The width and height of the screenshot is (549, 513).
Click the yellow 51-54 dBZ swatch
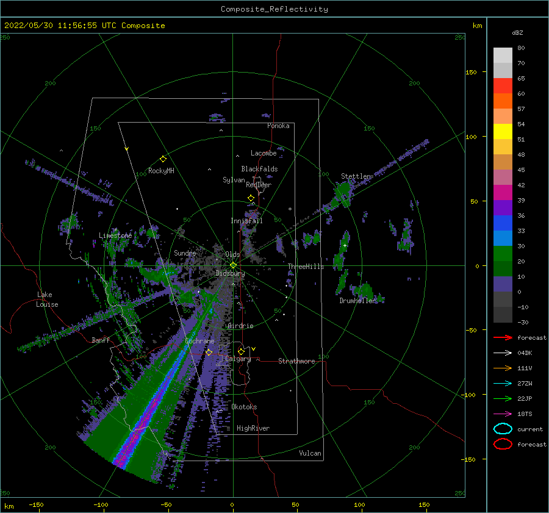point(503,132)
